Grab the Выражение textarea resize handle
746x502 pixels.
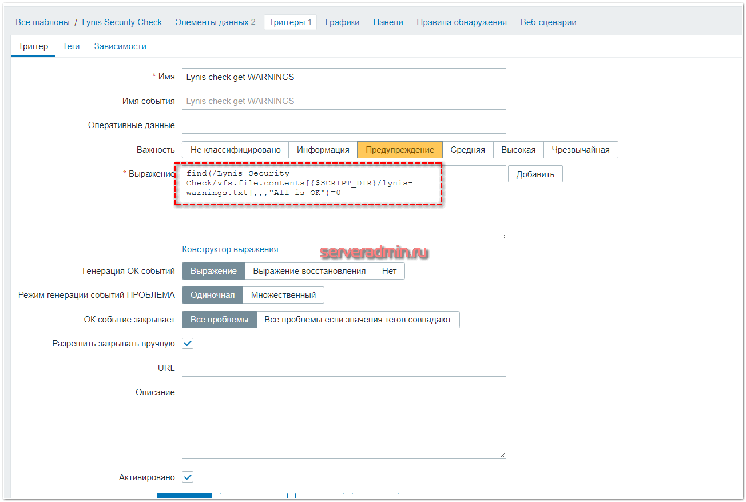click(502, 236)
